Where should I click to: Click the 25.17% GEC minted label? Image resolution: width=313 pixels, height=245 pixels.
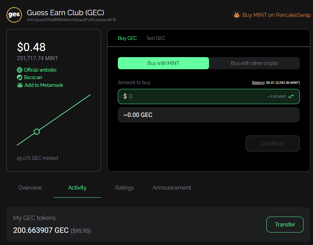(x=37, y=158)
